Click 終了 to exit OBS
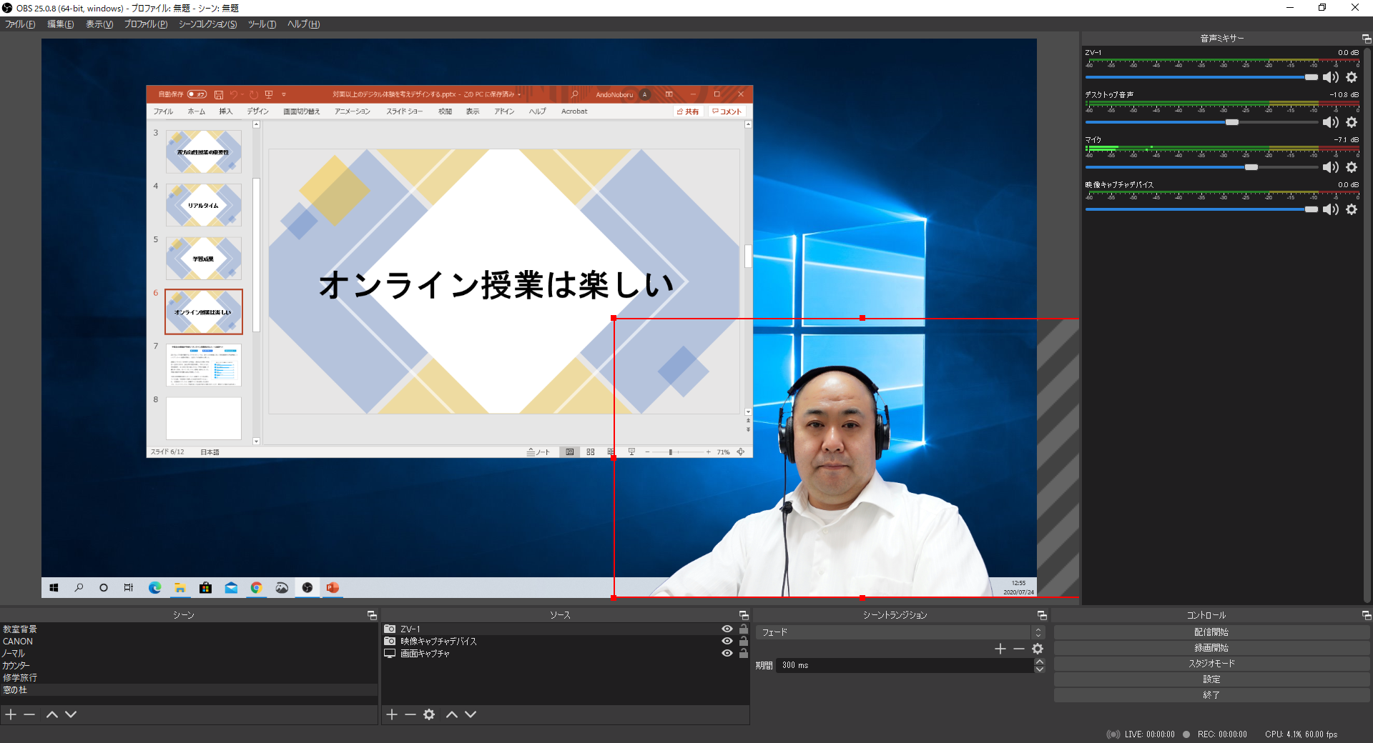1373x743 pixels. pyautogui.click(x=1211, y=695)
